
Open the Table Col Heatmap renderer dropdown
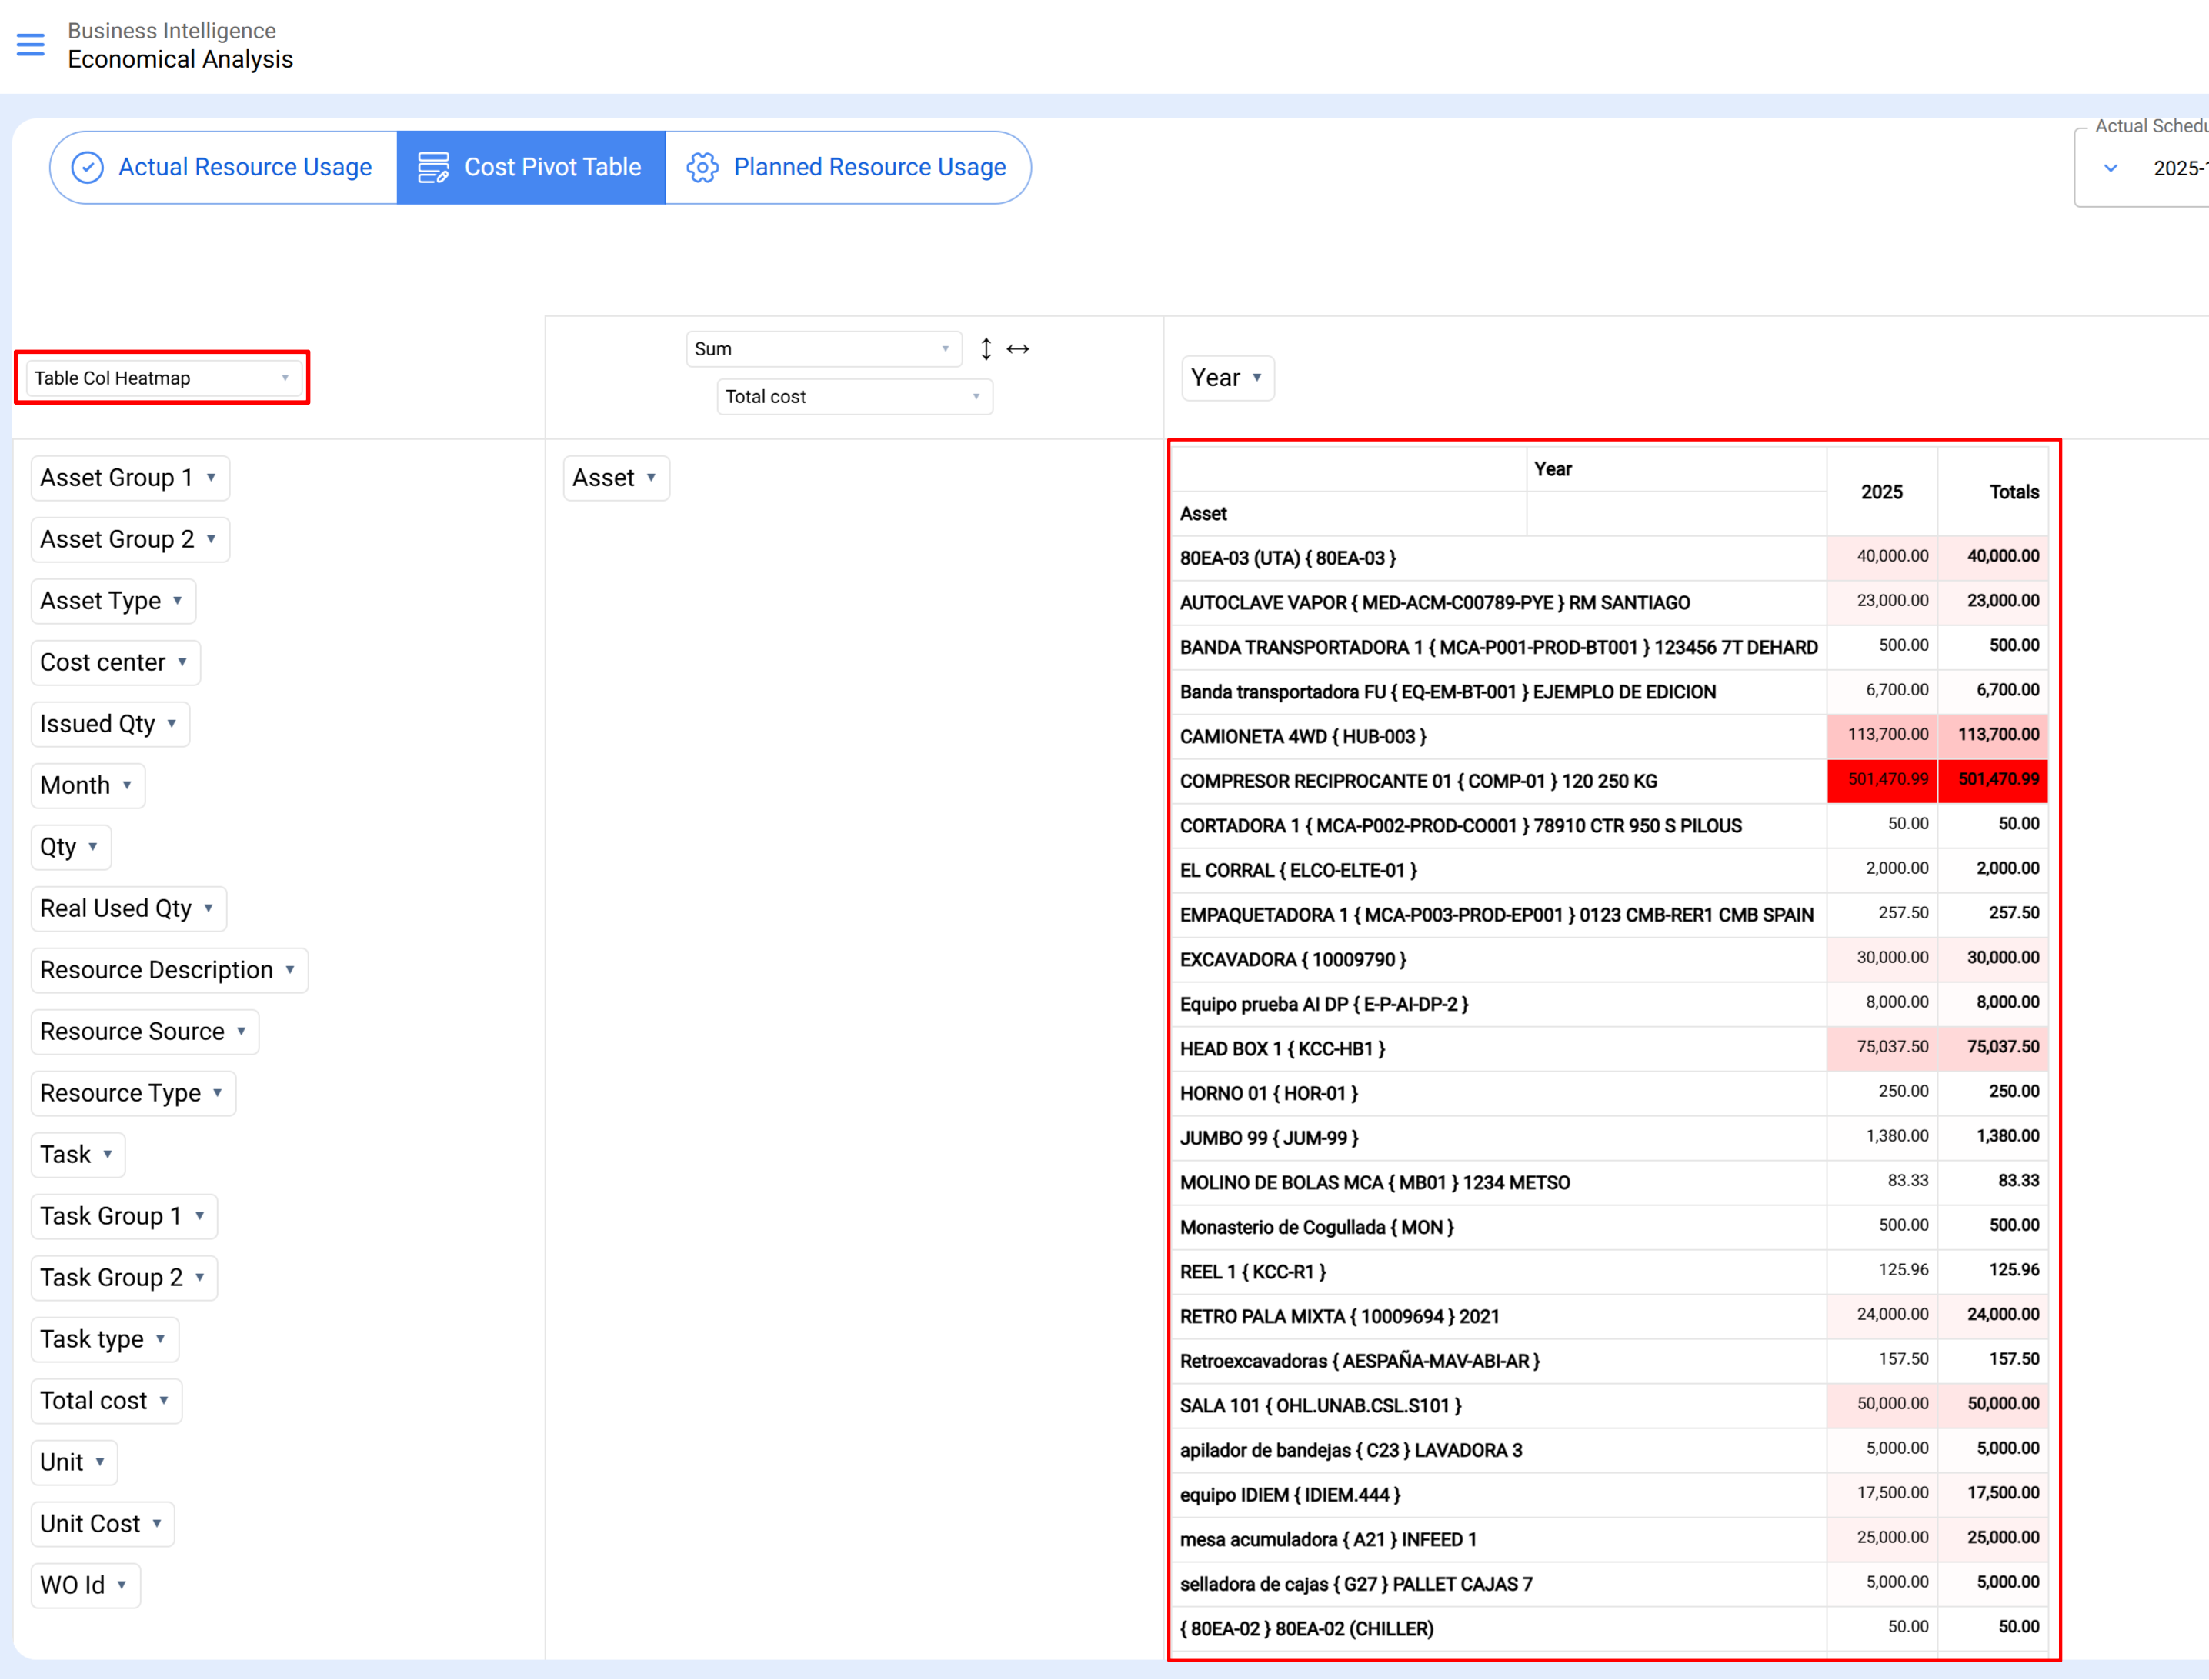162,378
